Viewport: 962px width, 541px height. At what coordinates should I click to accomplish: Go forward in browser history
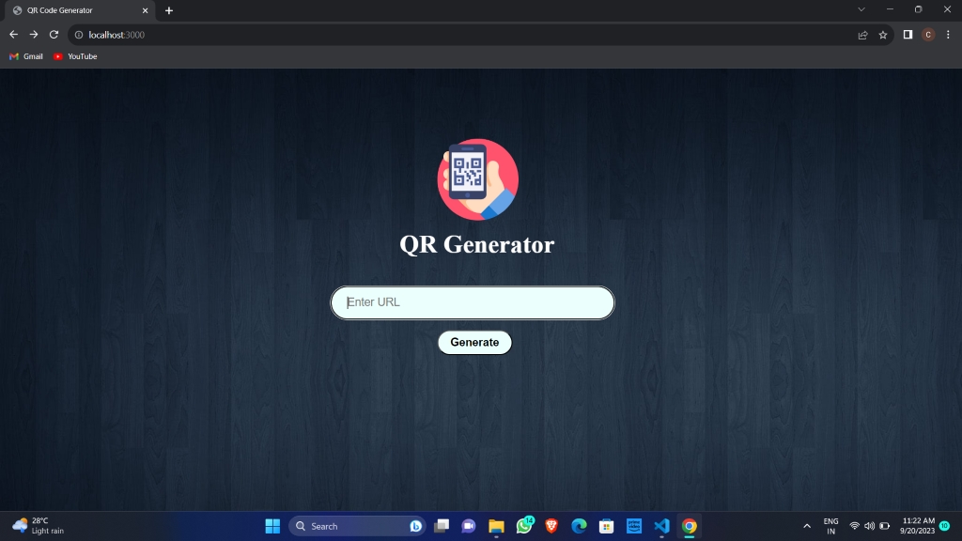tap(34, 35)
